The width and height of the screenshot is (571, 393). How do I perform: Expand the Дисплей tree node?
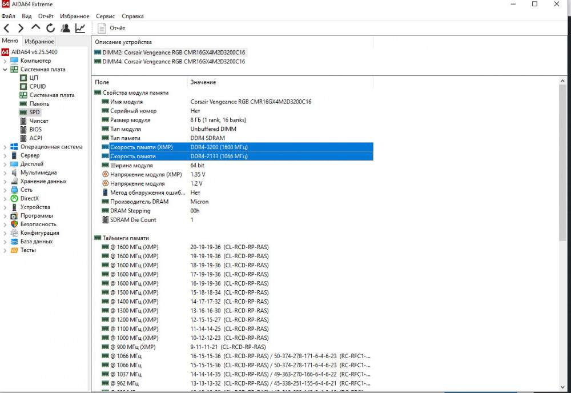5,164
